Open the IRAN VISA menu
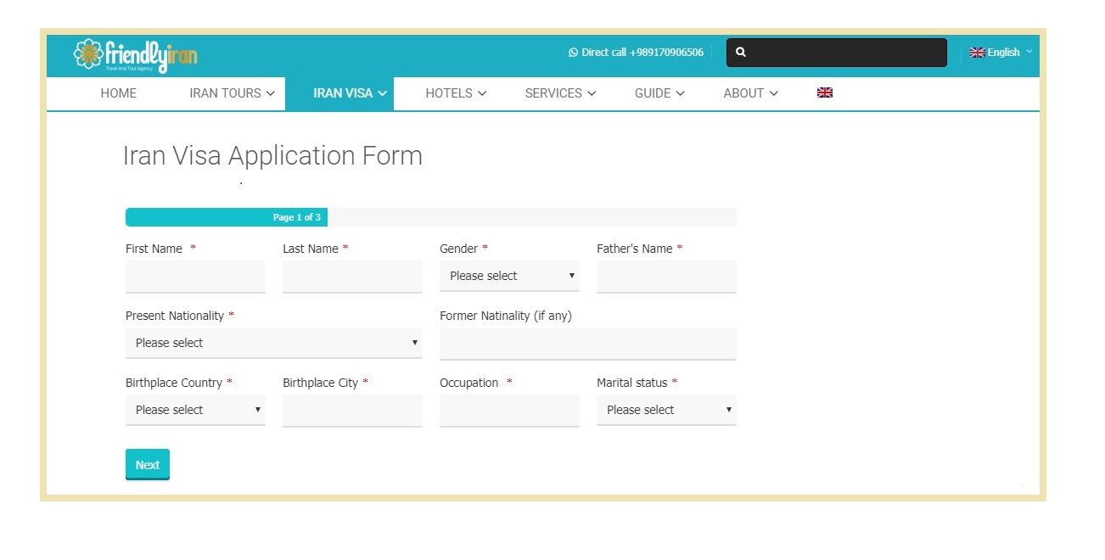Viewport: 1105px width, 560px height. [x=350, y=93]
